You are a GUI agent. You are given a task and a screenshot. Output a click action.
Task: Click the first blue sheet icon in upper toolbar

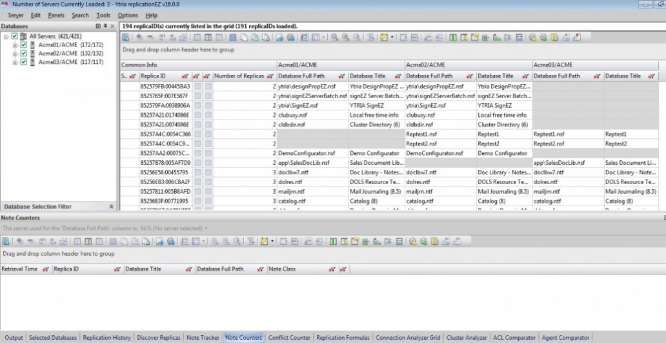126,37
